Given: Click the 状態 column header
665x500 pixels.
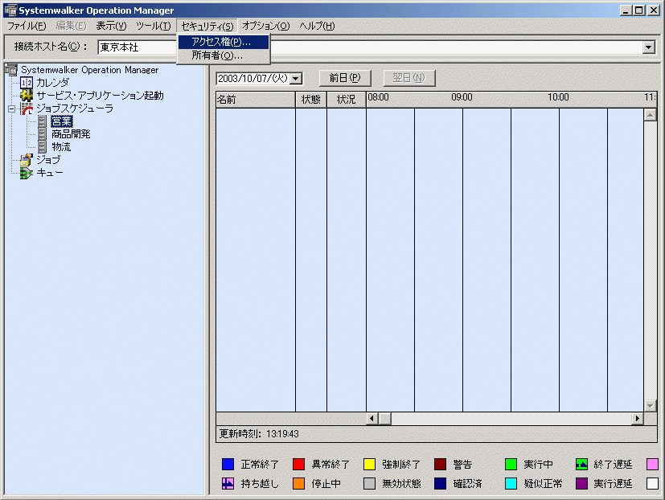Looking at the screenshot, I should click(x=311, y=100).
